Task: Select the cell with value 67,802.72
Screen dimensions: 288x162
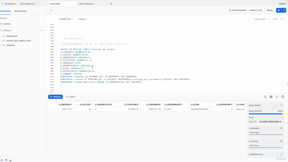Action: (x=129, y=109)
